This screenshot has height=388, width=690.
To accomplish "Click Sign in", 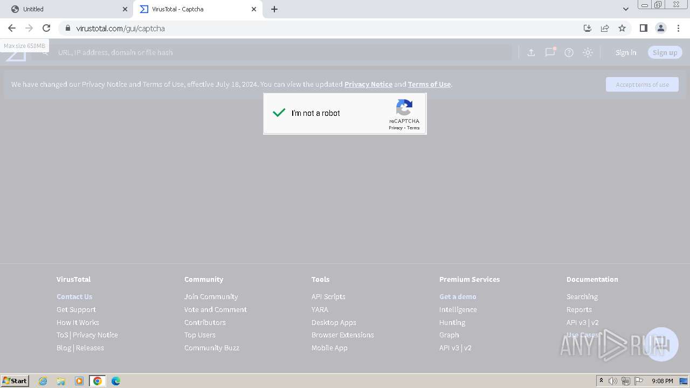I will pyautogui.click(x=626, y=52).
